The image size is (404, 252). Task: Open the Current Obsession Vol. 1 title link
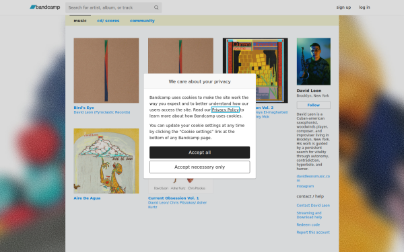174,198
